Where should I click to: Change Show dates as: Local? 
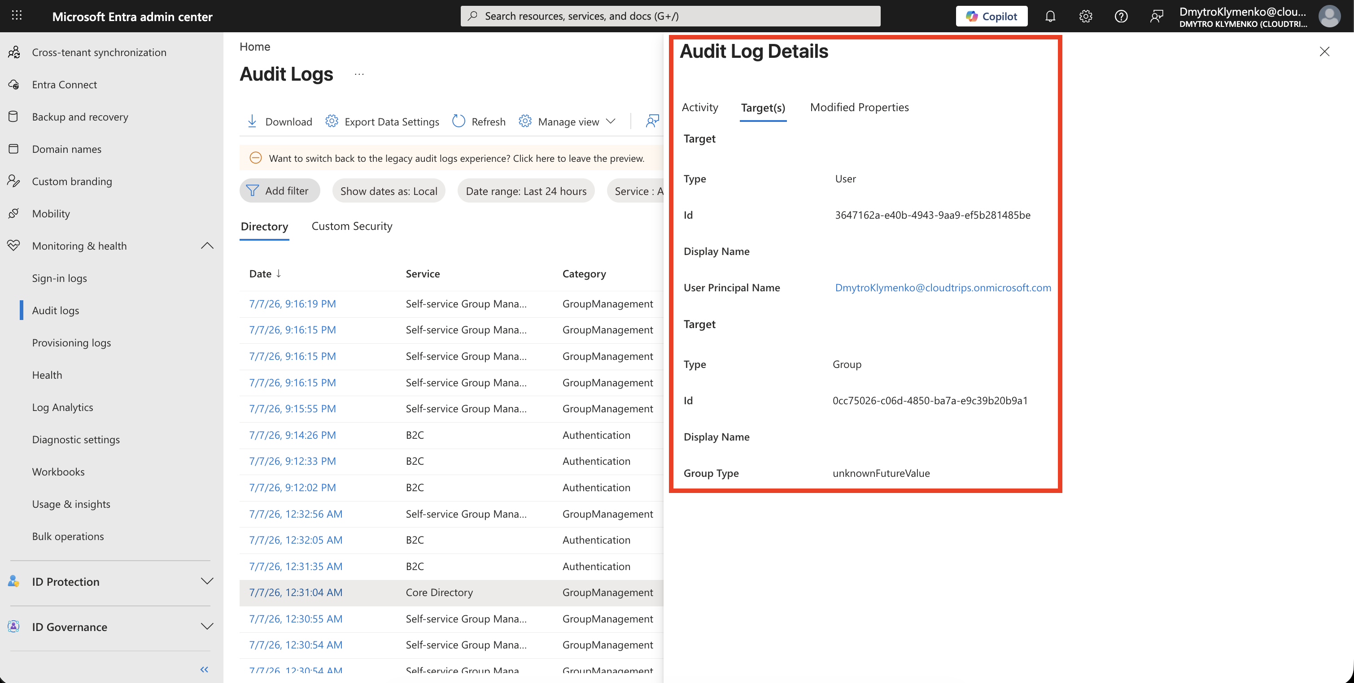coord(389,190)
